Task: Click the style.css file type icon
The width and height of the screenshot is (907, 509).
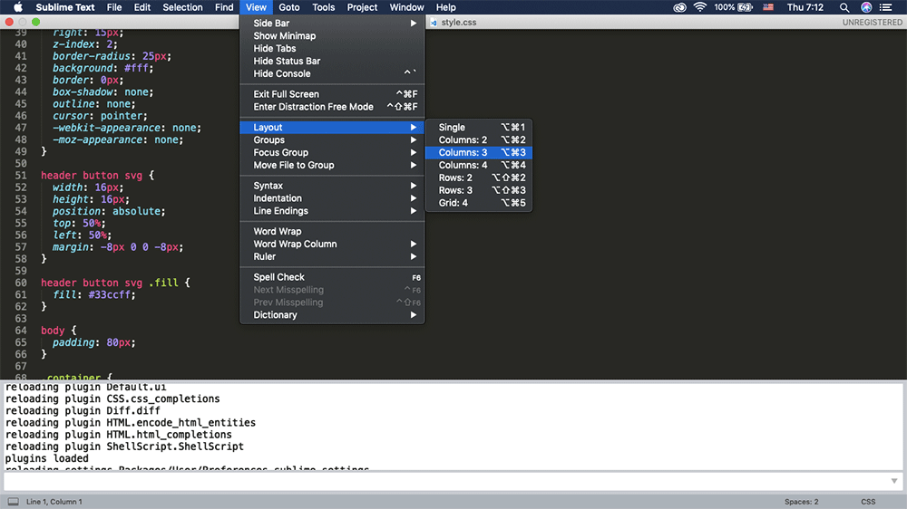Action: pos(434,23)
